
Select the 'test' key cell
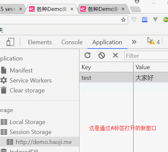pos(106,77)
